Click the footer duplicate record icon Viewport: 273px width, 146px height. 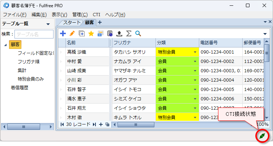coord(107,124)
